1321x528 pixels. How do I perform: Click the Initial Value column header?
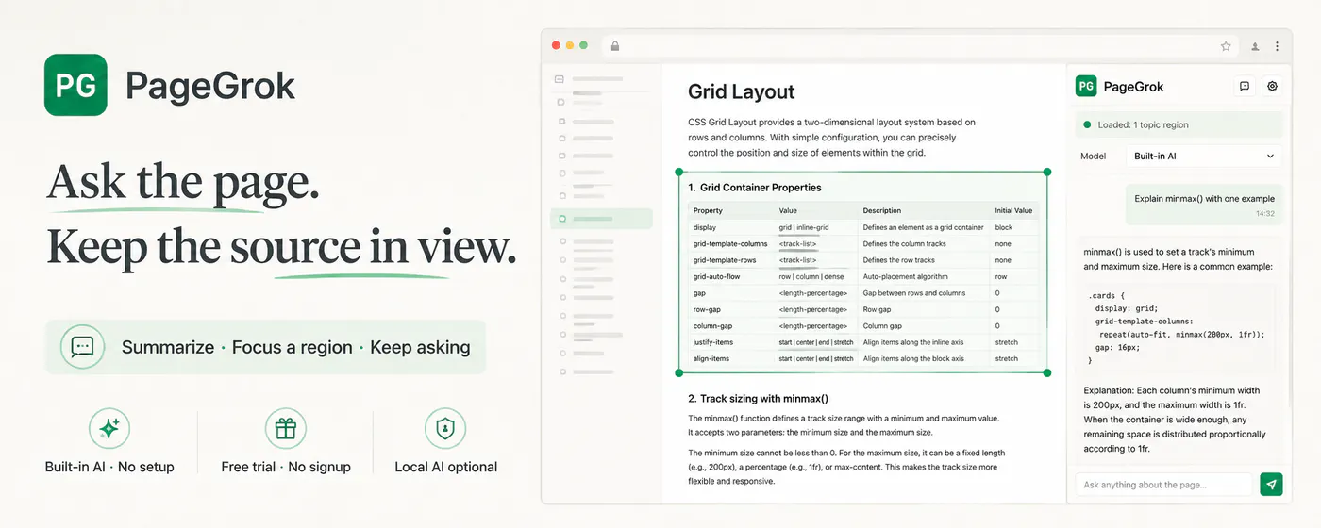tap(1013, 210)
